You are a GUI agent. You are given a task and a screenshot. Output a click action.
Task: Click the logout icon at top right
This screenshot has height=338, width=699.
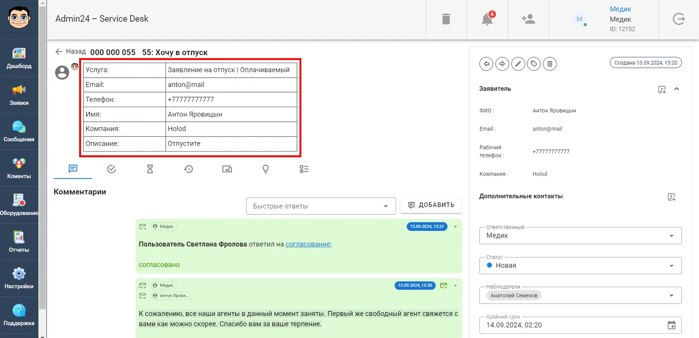(679, 19)
